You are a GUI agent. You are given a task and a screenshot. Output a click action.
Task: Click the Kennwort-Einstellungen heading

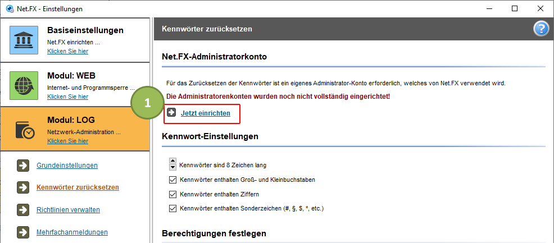click(x=210, y=136)
